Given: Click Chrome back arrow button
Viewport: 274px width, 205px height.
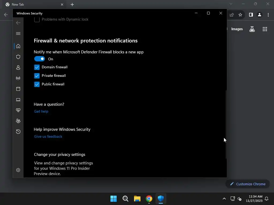Looking at the screenshot, I should coord(6,15).
